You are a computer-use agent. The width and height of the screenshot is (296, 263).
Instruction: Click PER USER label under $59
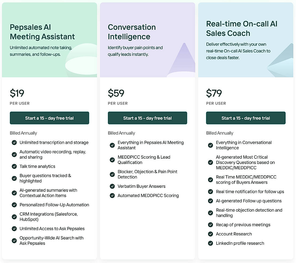click(118, 104)
